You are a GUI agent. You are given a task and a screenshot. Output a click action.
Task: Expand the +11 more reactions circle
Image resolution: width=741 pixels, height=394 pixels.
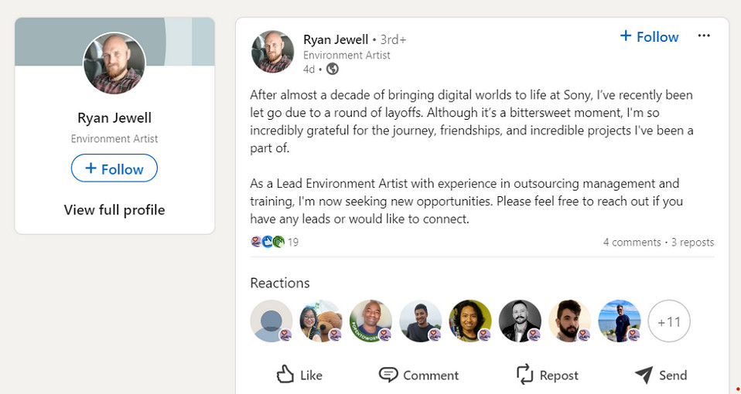(x=668, y=321)
